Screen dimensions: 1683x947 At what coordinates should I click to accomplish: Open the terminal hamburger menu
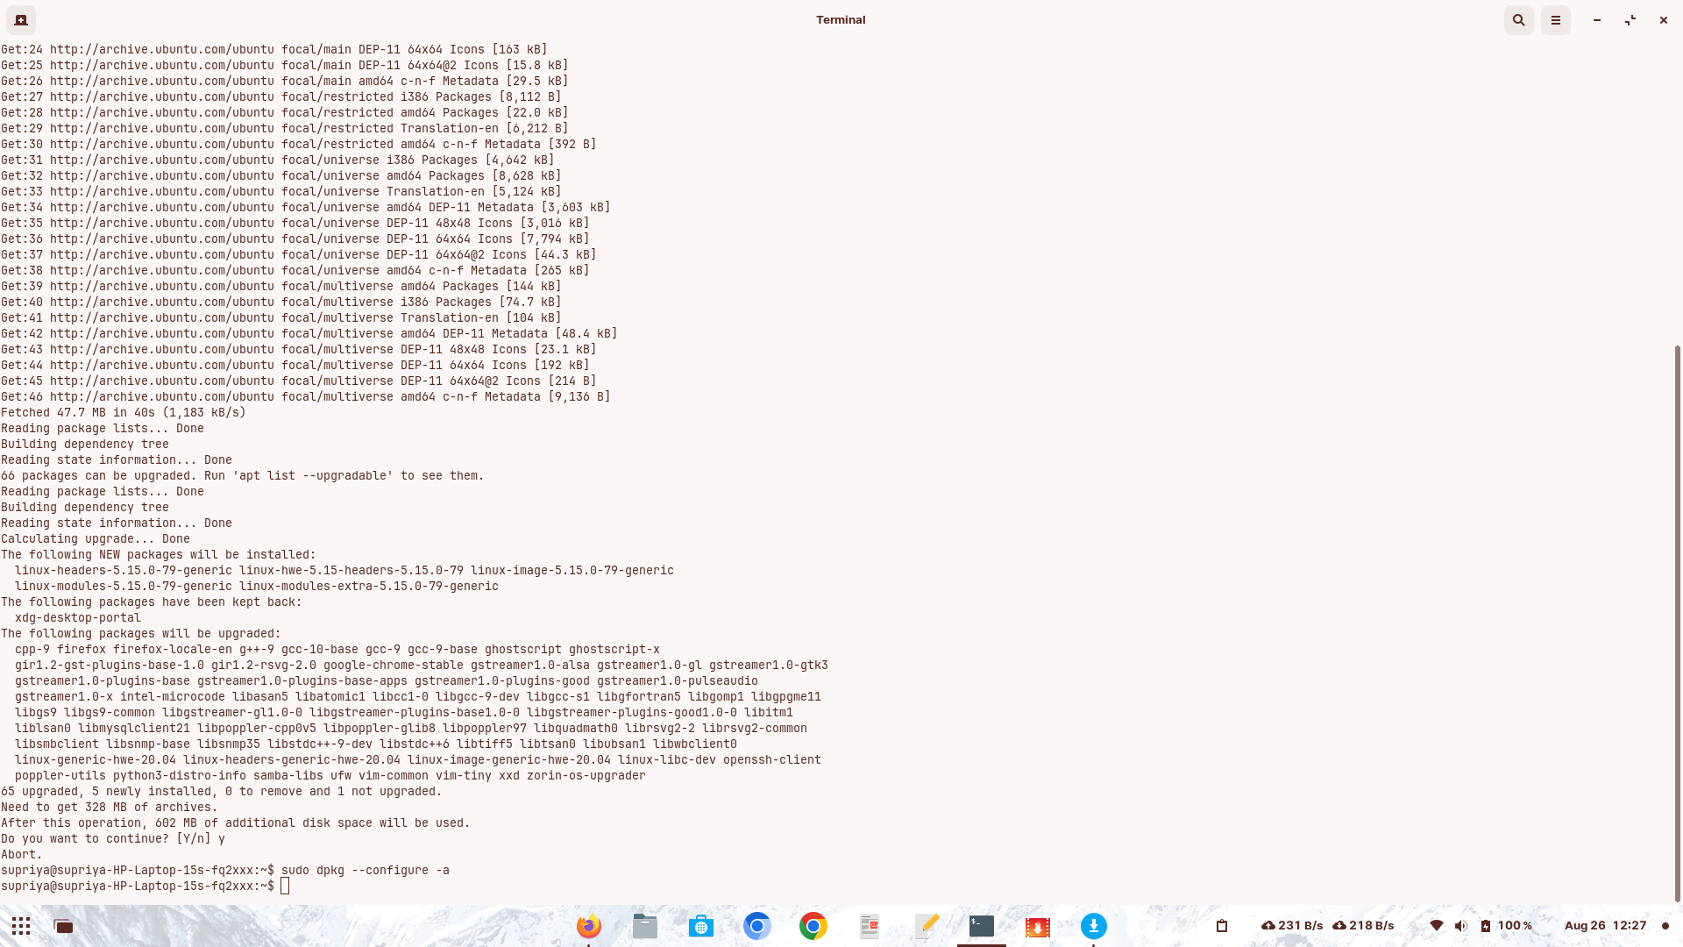[1556, 19]
